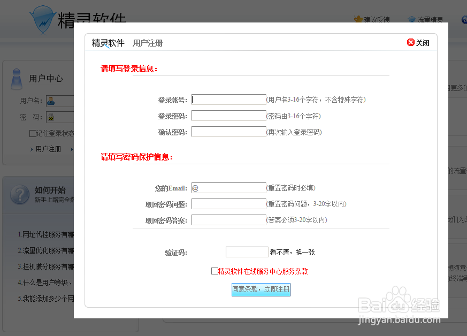Click the padlock icon in 密码 field
Image resolution: width=467 pixels, height=336 pixels.
tap(51, 117)
